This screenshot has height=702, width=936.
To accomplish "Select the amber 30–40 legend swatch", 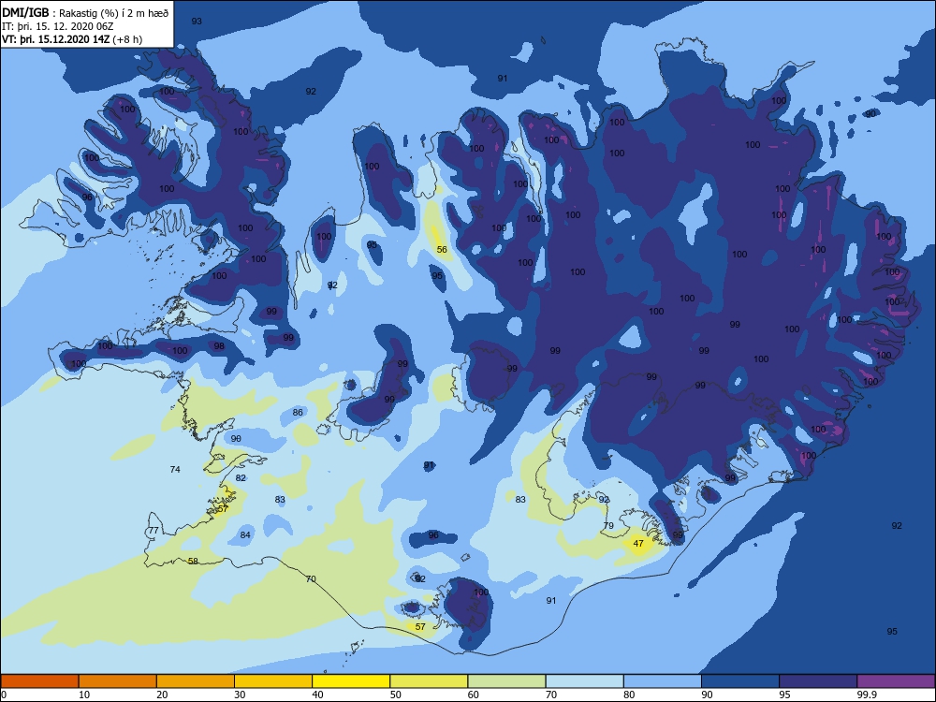I will coord(273,681).
